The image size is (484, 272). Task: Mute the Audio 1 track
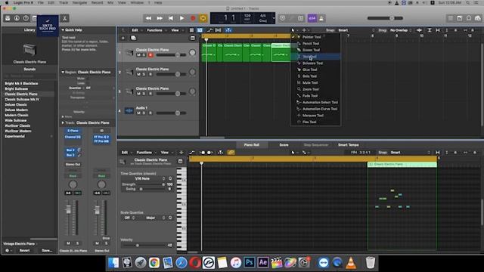(138, 113)
